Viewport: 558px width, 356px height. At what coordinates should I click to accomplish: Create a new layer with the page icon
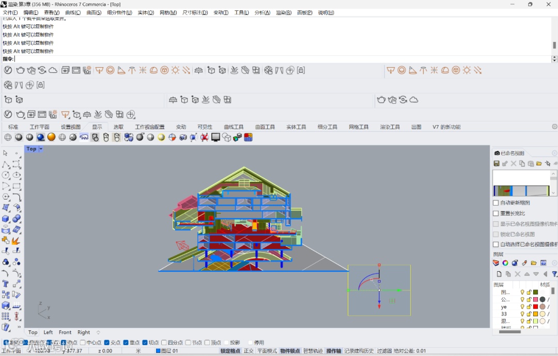tap(499, 274)
